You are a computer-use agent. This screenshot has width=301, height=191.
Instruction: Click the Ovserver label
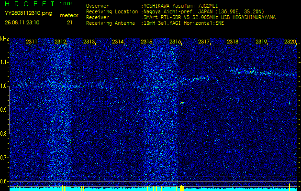[98, 6]
